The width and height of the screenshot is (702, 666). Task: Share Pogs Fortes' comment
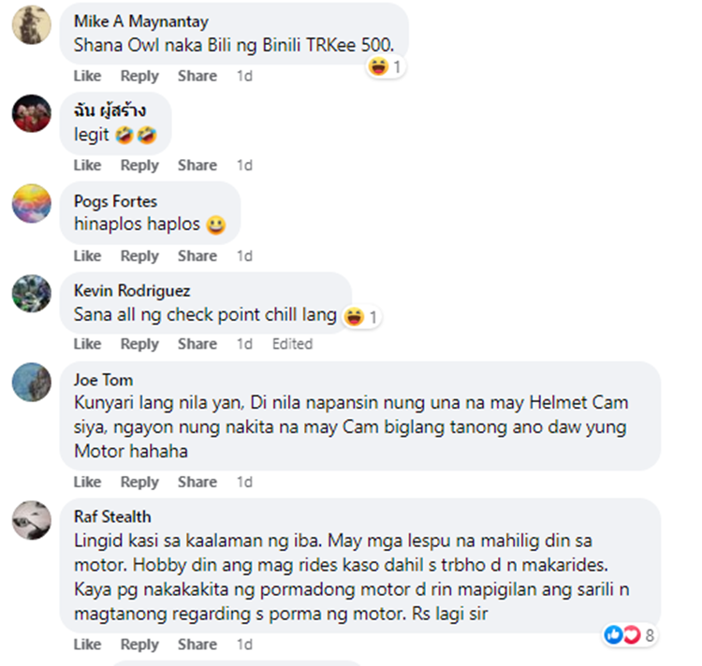click(197, 256)
